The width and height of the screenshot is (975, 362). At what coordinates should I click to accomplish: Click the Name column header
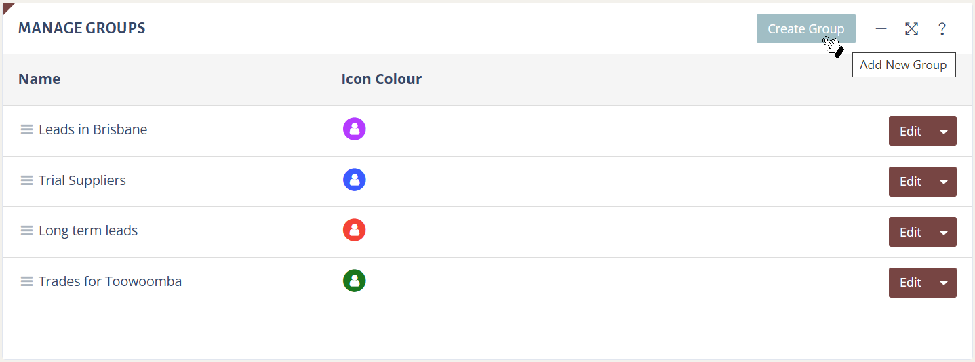39,79
